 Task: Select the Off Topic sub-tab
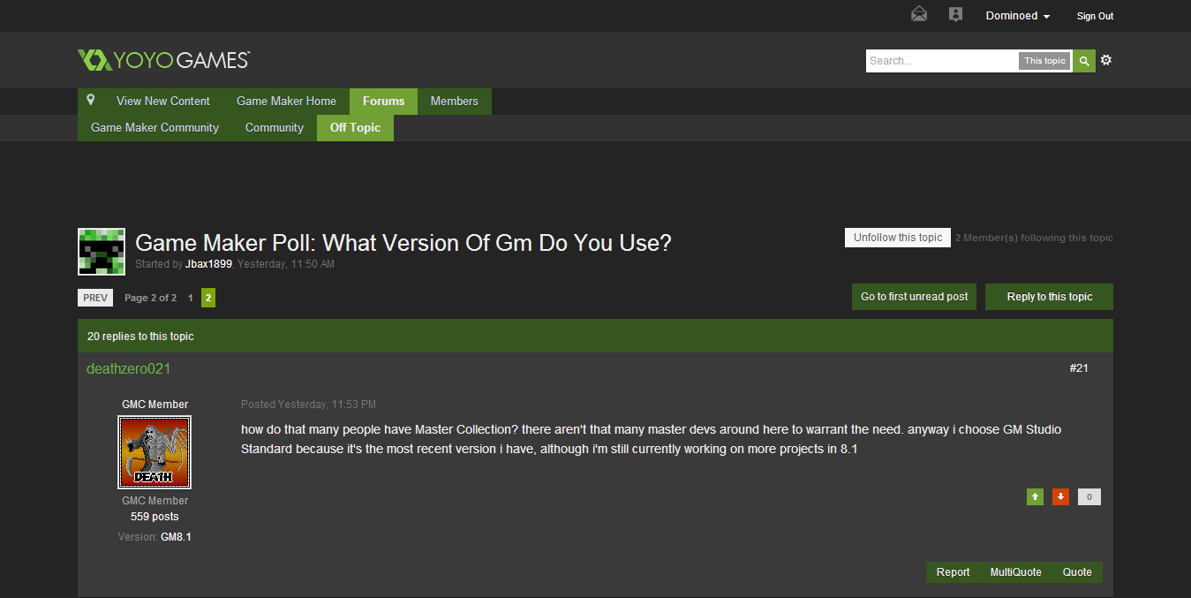pos(355,128)
